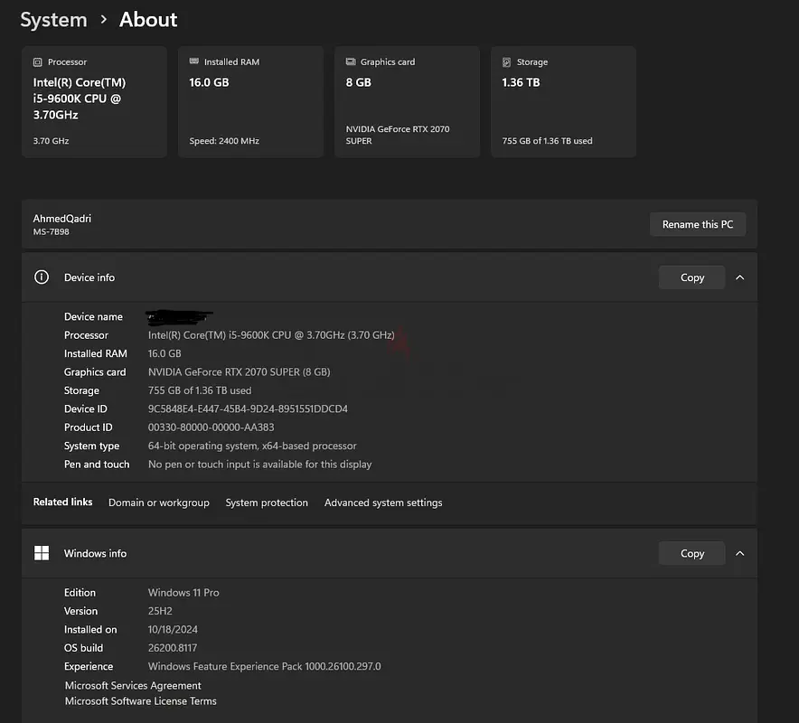Click the Processor chip icon in top card
The width and height of the screenshot is (799, 723).
[x=37, y=62]
